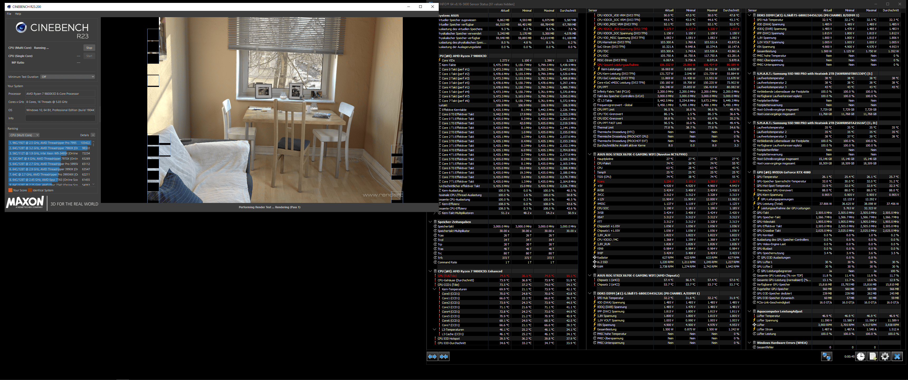Click the Cinebench R23 logo sphere
908x380 pixels.
pyautogui.click(x=21, y=27)
